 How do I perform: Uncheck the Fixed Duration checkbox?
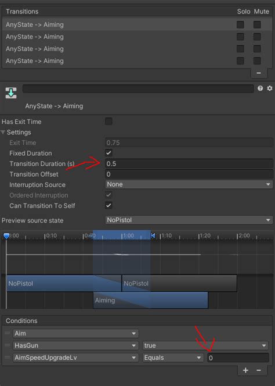click(108, 153)
